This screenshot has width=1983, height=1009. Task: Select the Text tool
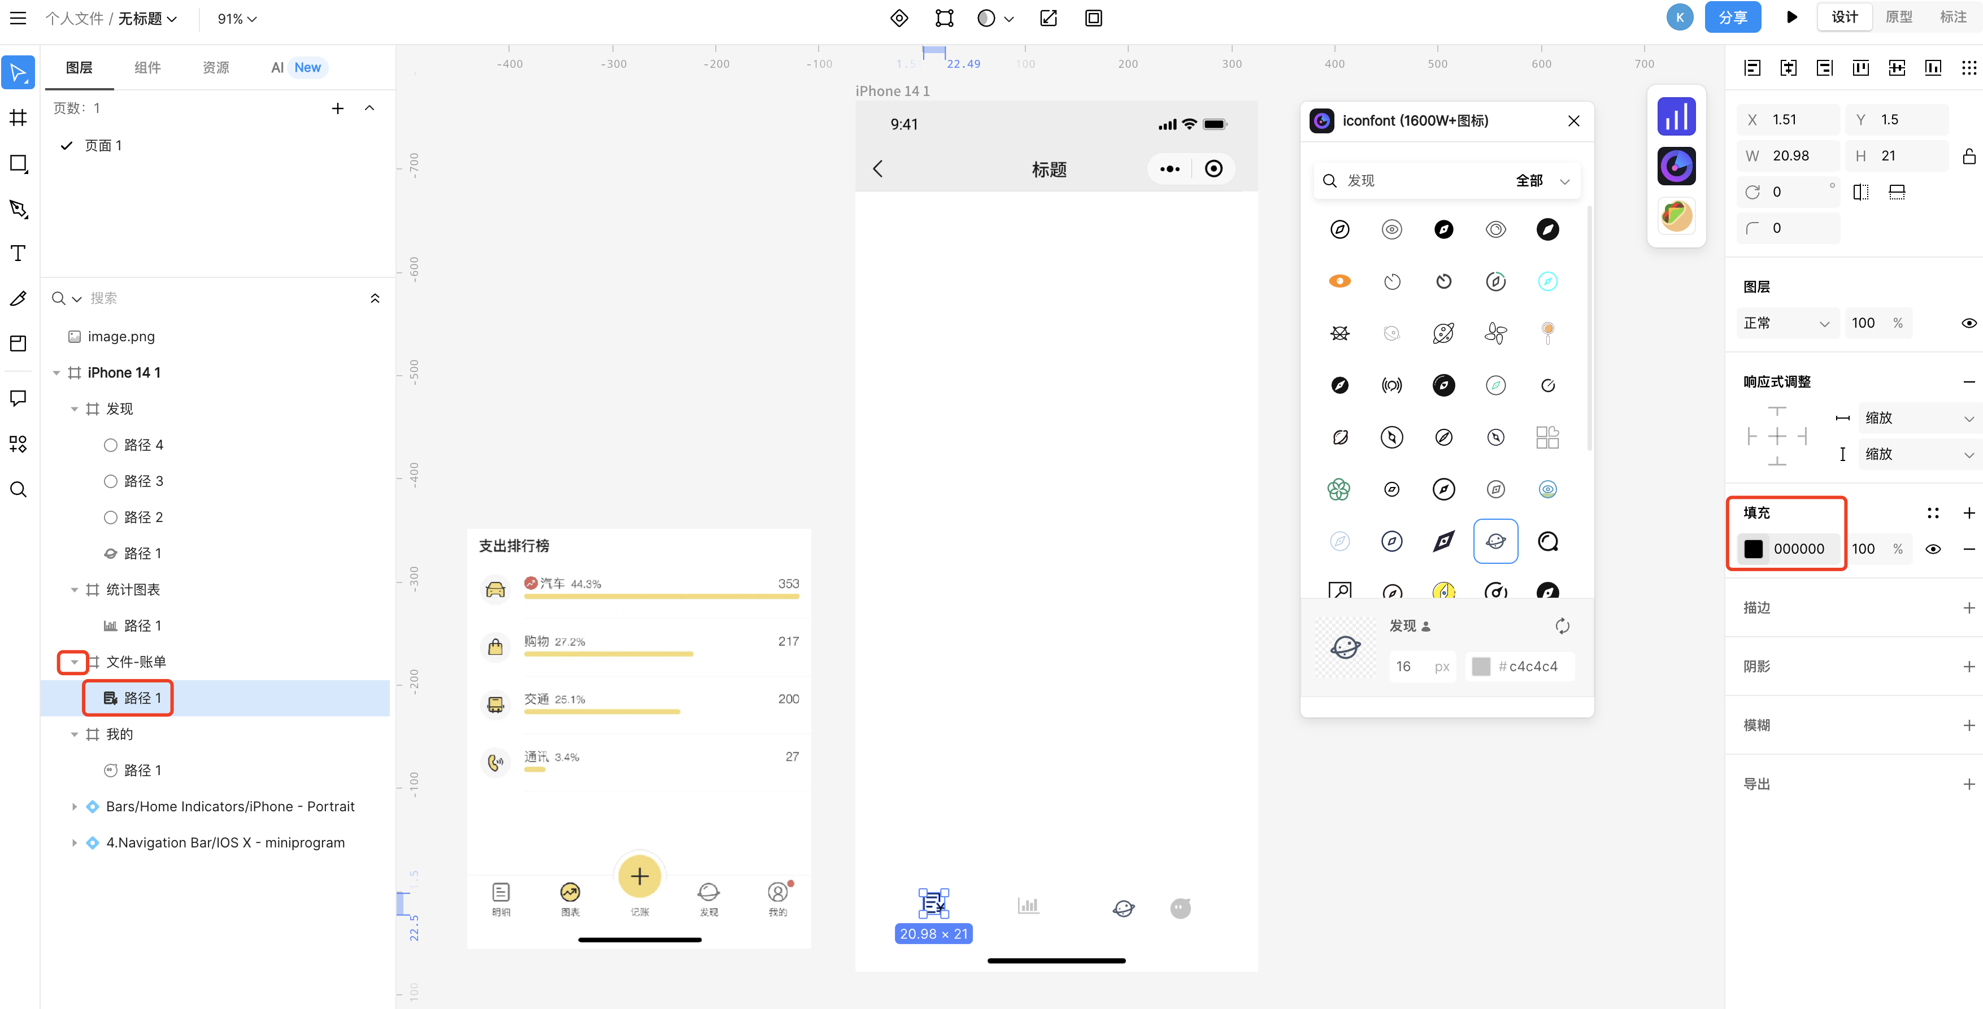tap(19, 253)
